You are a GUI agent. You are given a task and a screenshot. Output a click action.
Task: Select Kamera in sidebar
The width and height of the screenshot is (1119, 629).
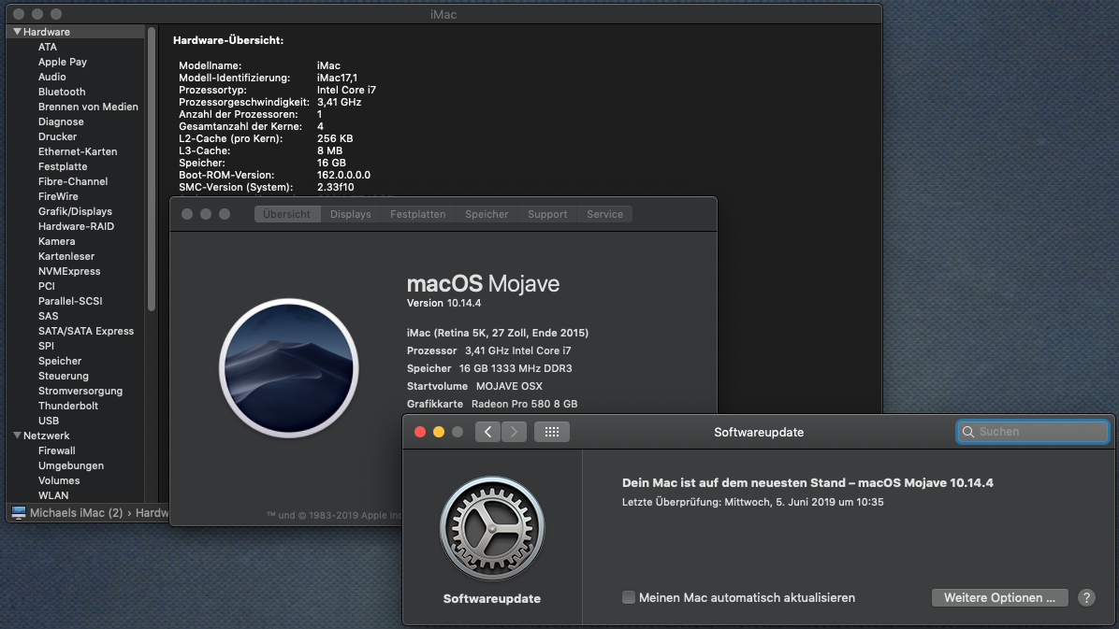tap(56, 241)
